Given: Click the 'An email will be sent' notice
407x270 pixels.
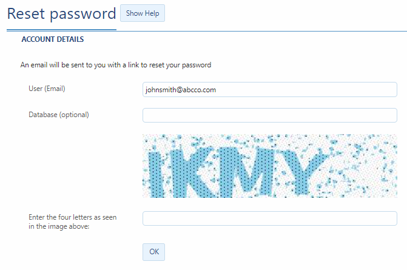Looking at the screenshot, I should tap(116, 64).
